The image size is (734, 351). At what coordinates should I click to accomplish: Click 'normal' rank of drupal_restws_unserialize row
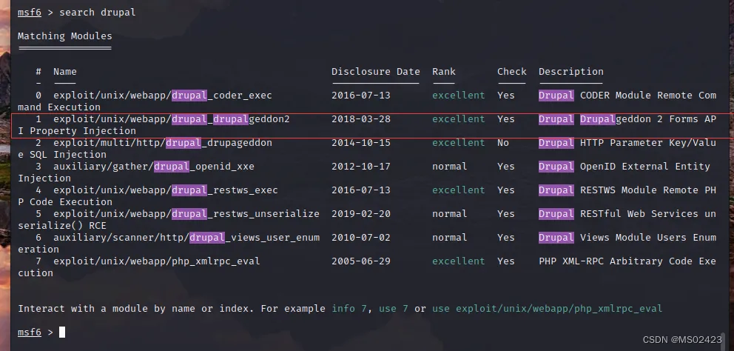(x=449, y=214)
